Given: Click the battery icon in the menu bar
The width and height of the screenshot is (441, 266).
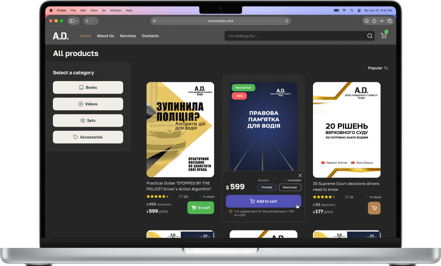Looking at the screenshot, I should coord(336,10).
